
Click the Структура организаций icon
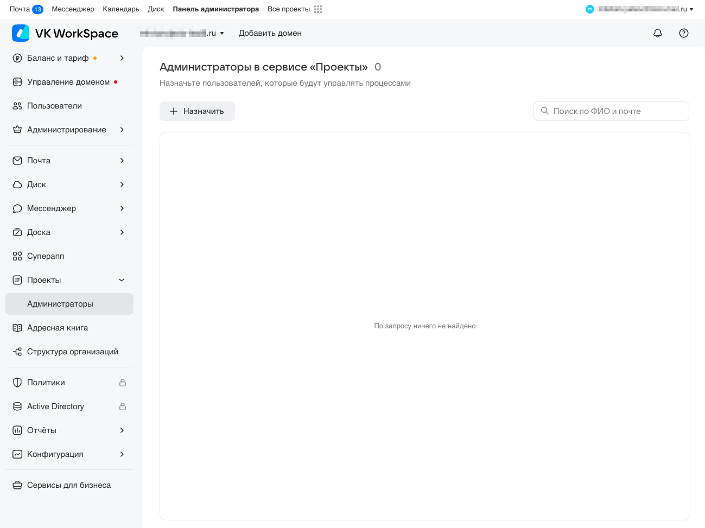17,352
